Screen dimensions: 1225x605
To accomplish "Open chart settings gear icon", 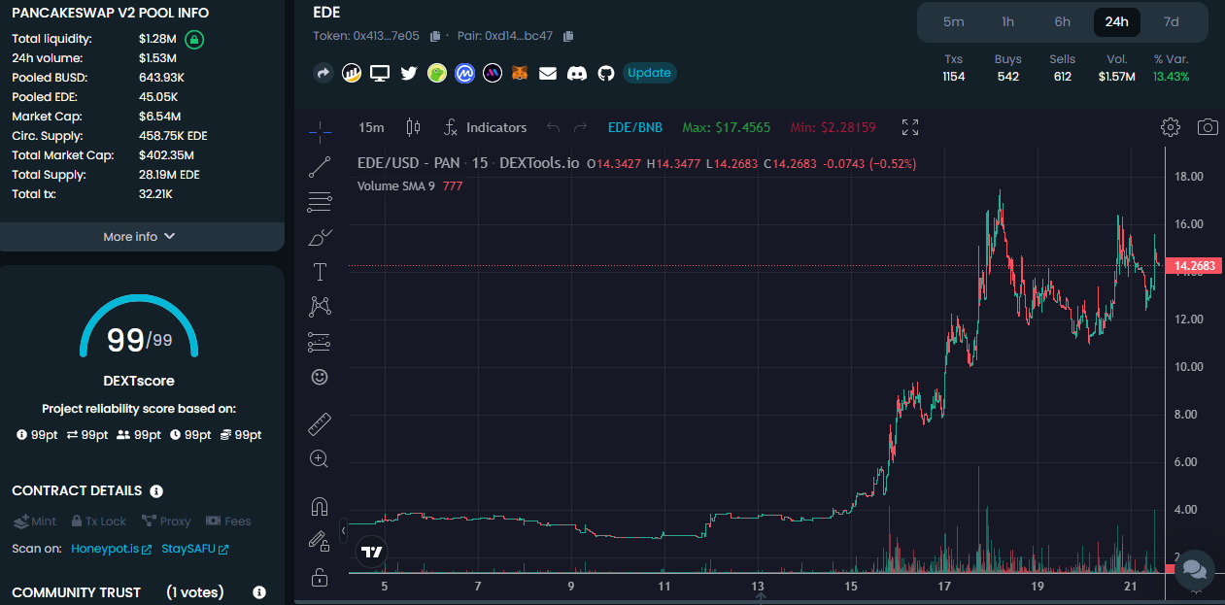I will [1171, 127].
